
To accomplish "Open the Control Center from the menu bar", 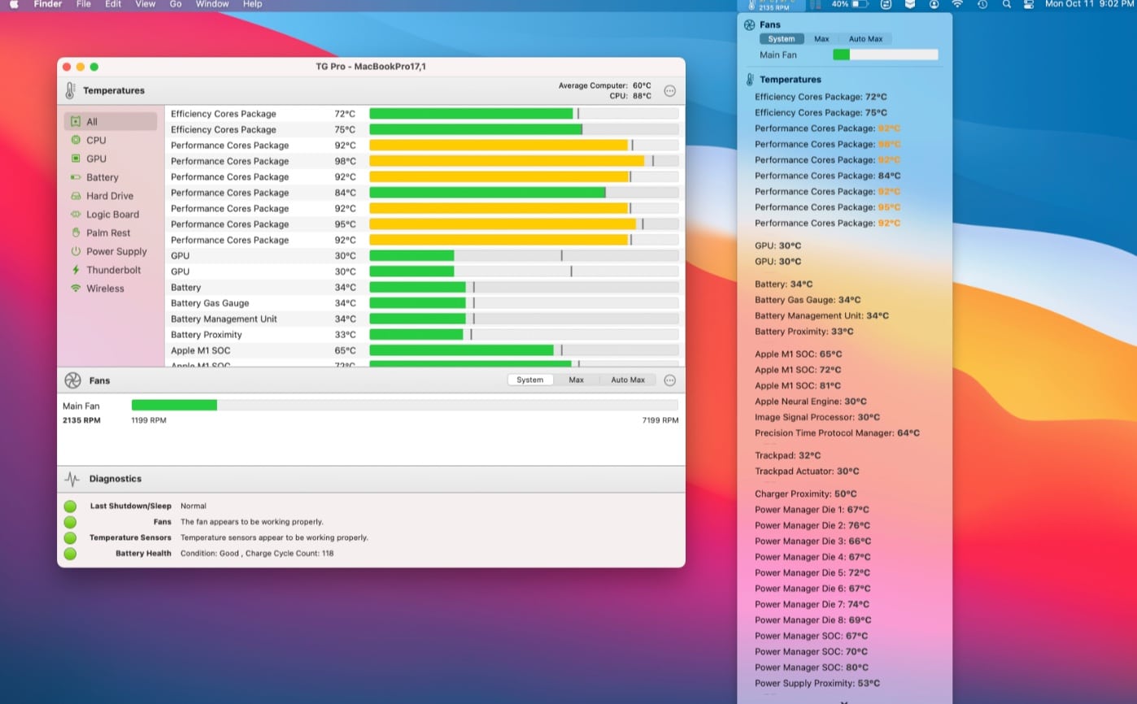I will click(1029, 4).
